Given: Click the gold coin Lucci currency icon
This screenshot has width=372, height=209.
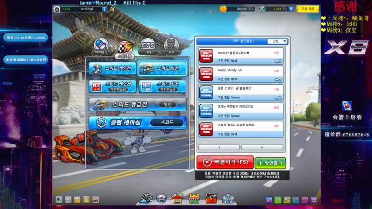Looking at the screenshot, I should 223,9.
